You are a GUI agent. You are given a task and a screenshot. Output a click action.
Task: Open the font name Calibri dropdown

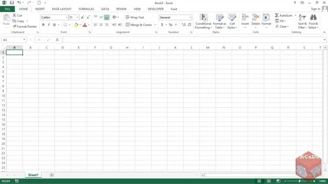[x=67, y=17]
